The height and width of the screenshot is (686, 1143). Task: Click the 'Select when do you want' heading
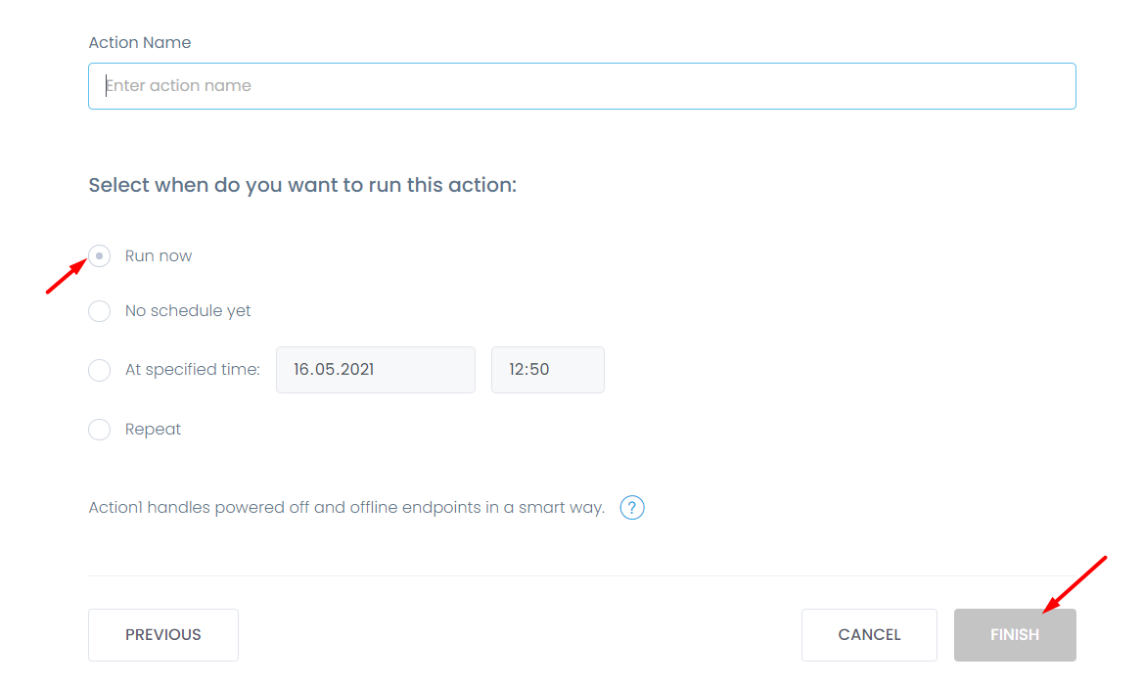point(302,185)
